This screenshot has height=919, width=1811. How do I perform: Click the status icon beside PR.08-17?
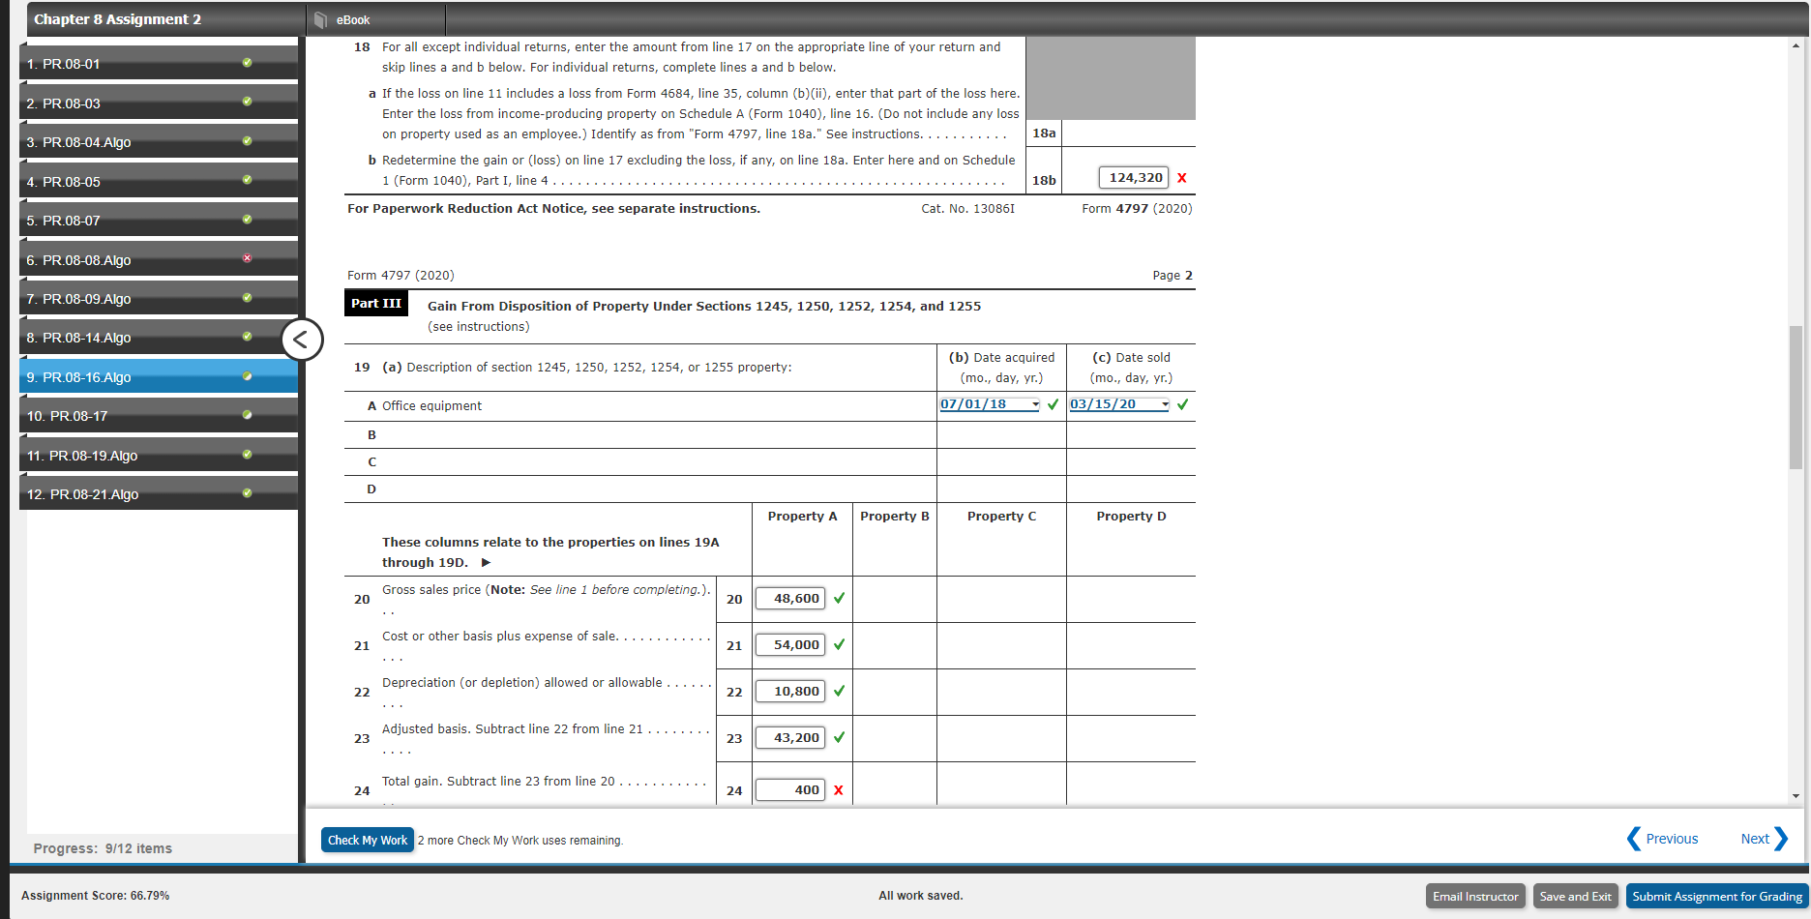[248, 415]
